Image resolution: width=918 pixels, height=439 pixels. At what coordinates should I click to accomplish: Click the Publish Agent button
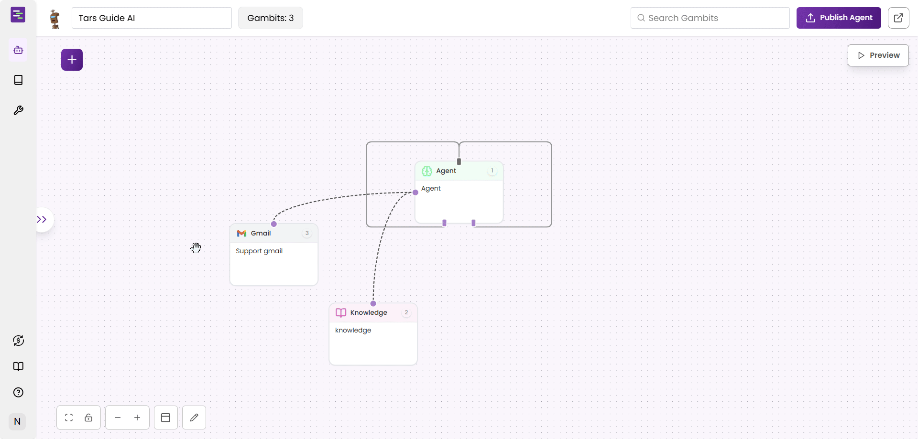[839, 18]
